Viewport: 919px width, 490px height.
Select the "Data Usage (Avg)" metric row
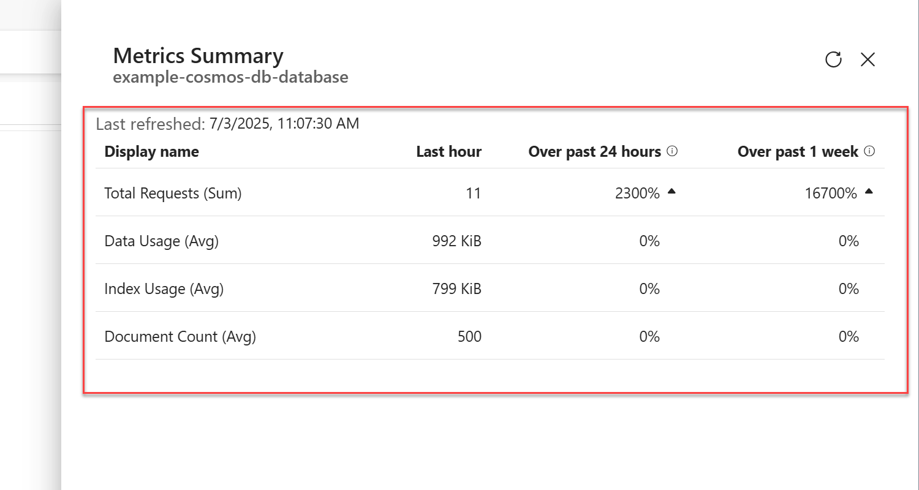point(161,241)
